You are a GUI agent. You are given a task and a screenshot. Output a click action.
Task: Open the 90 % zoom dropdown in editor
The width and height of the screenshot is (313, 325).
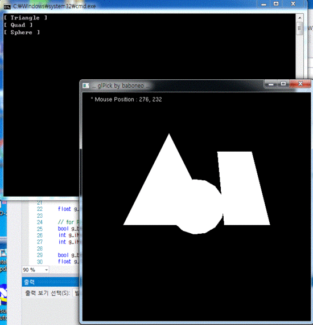[x=46, y=270]
